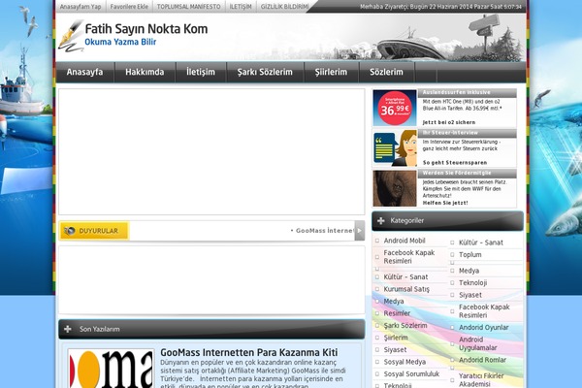Open the Sözlerim nav item
The image size is (582, 388).
(x=386, y=72)
